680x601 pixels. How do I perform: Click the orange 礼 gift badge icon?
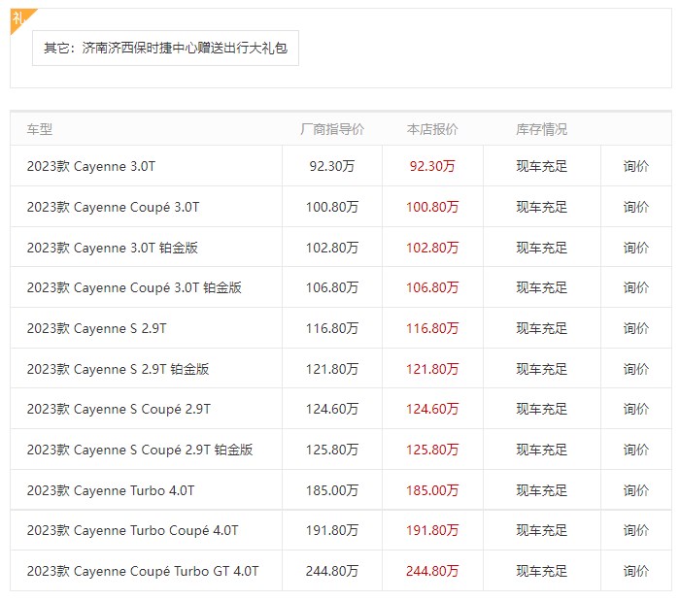20,18
